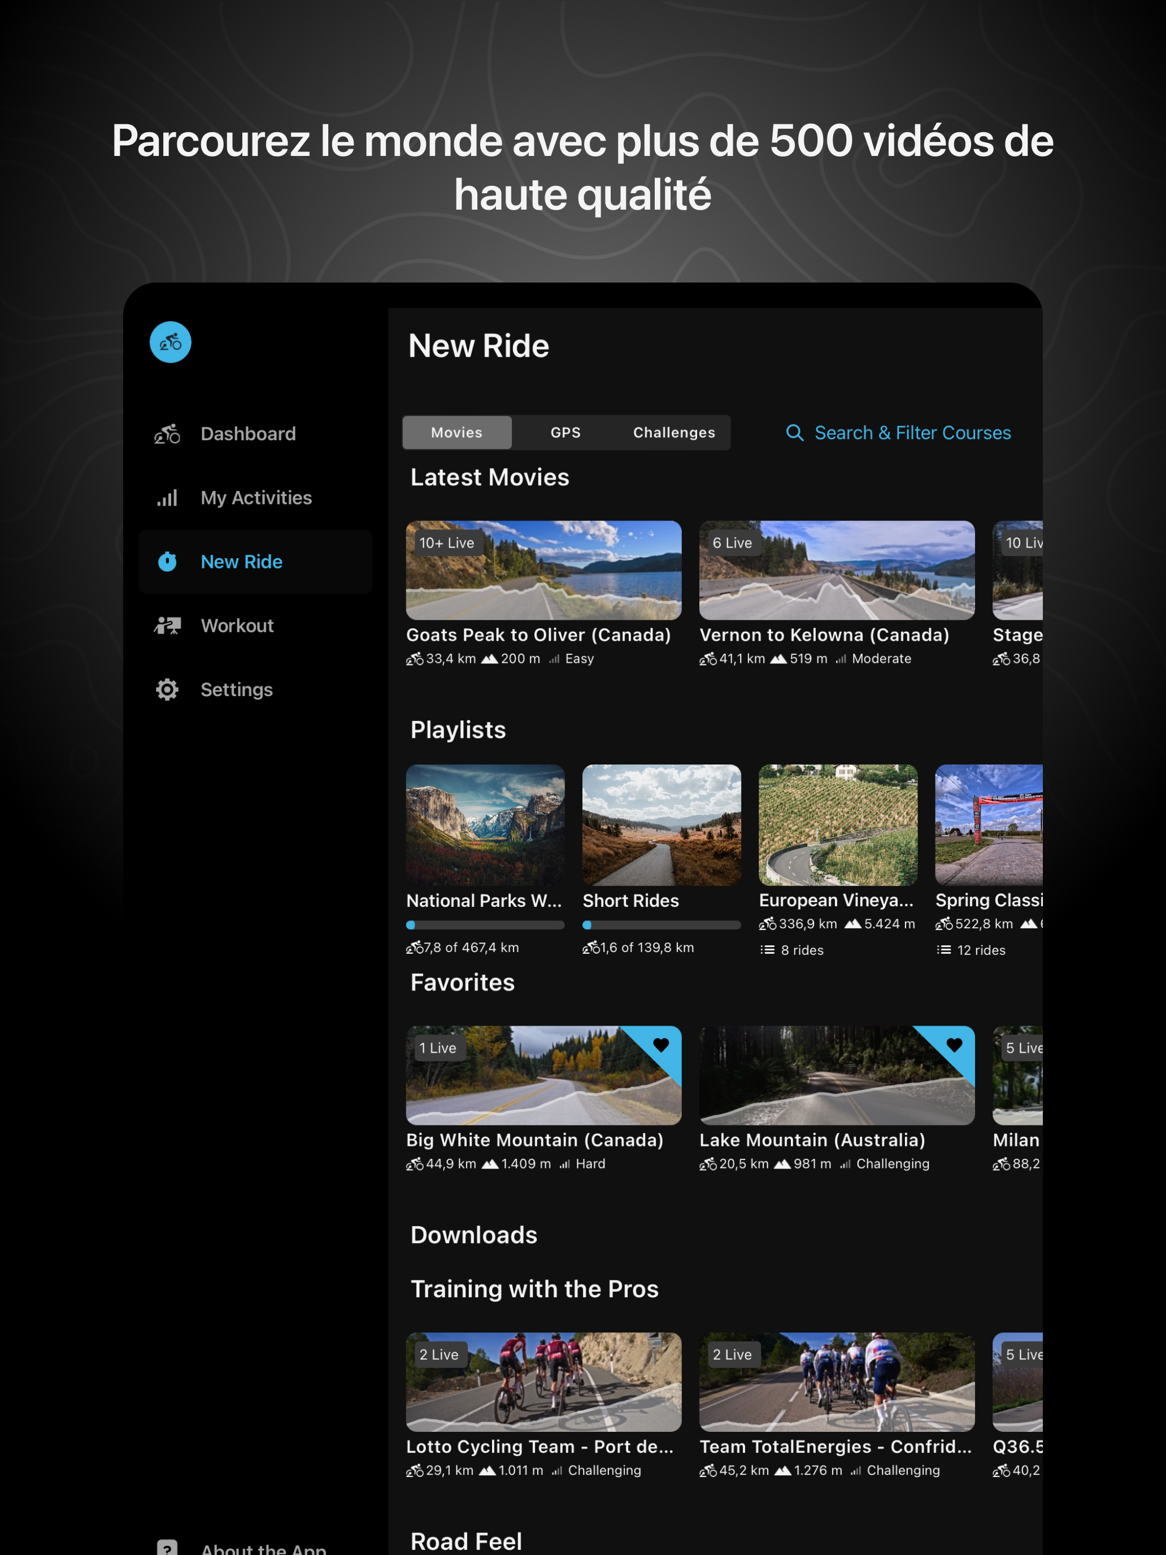The image size is (1166, 1555).
Task: Switch to the GPS tab
Action: tap(565, 433)
